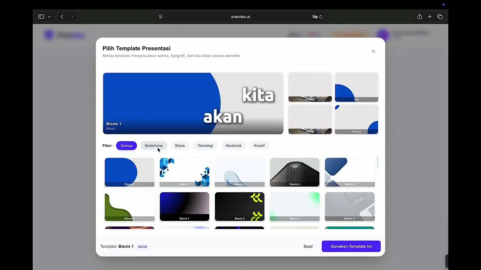481x270 pixels.
Task: Click the presidea.ai address field
Action: pyautogui.click(x=240, y=17)
